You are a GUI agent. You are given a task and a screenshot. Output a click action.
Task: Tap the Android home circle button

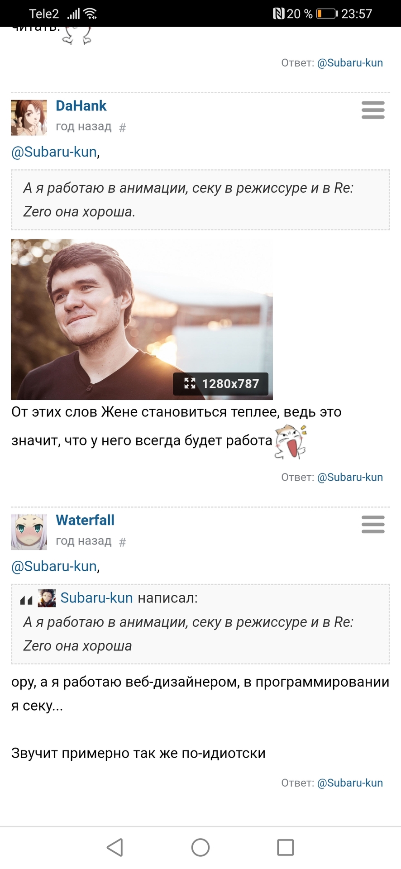click(200, 847)
